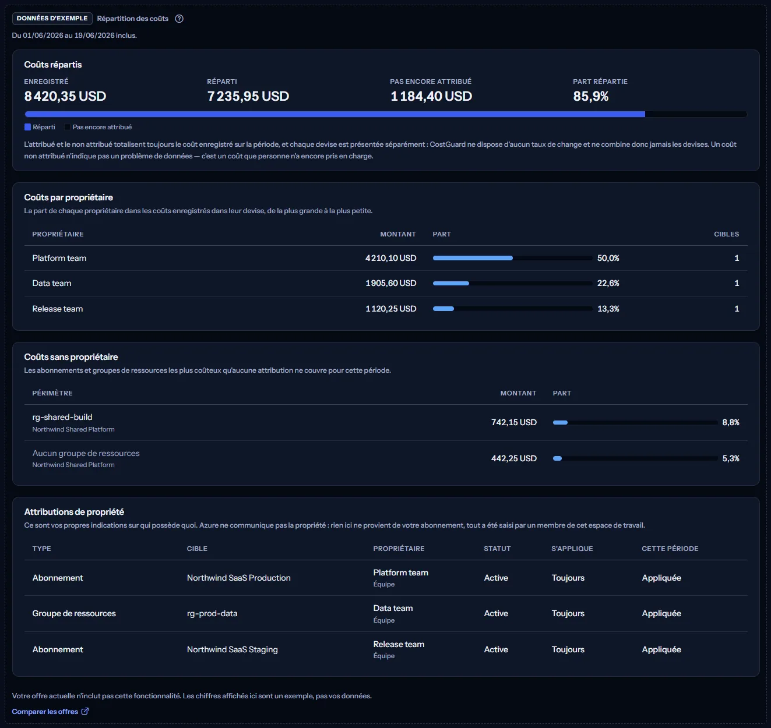The image size is (771, 728).
Task: Click the dark Pas encore attribué legend swatch
Action: [x=67, y=127]
